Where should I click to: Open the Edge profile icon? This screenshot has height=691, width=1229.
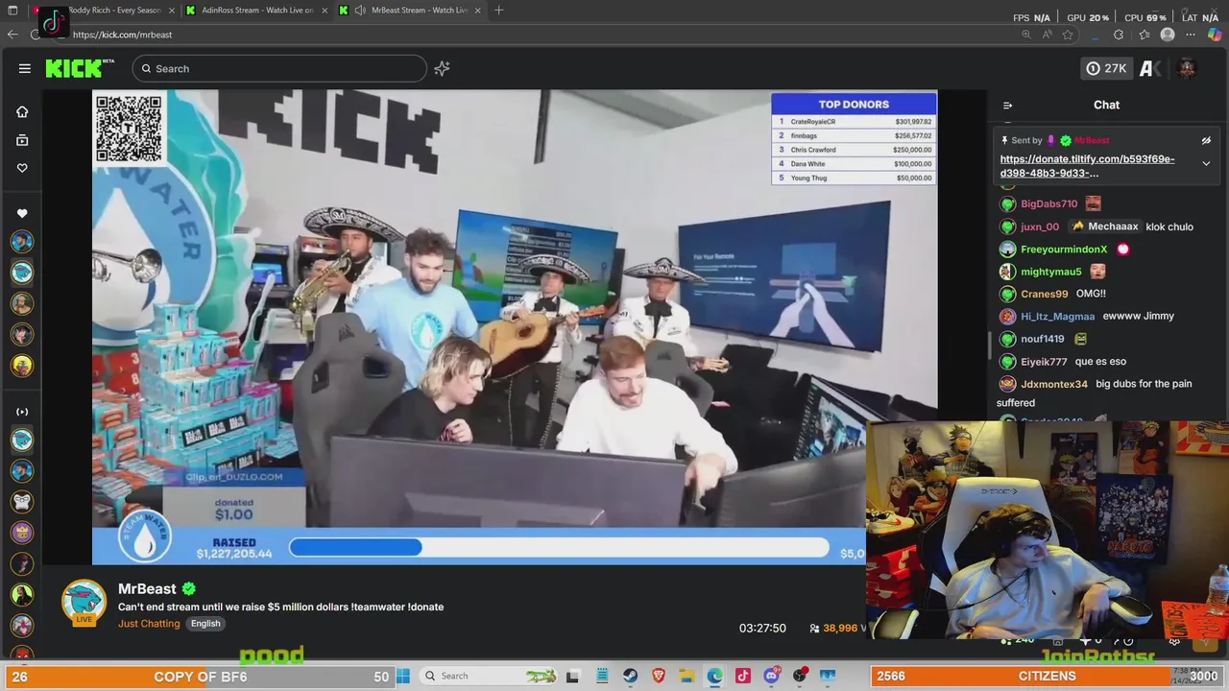pos(1168,35)
